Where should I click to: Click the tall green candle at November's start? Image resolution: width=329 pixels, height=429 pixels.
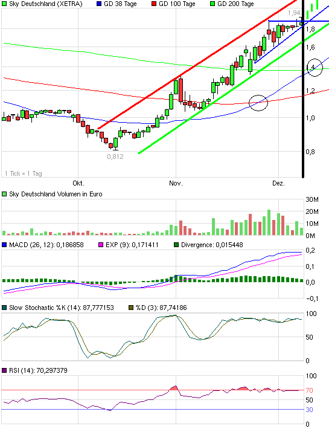click(176, 87)
